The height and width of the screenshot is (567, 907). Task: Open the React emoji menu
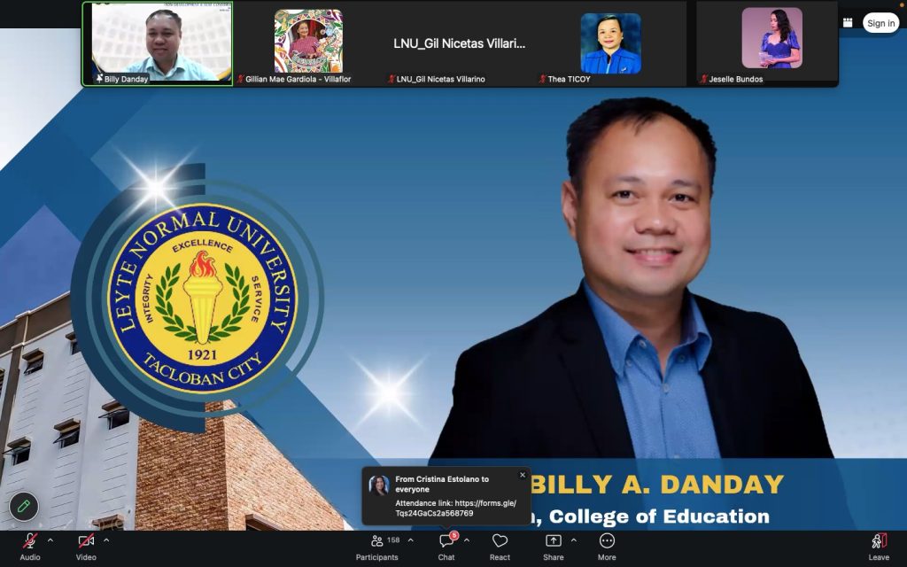tap(500, 547)
